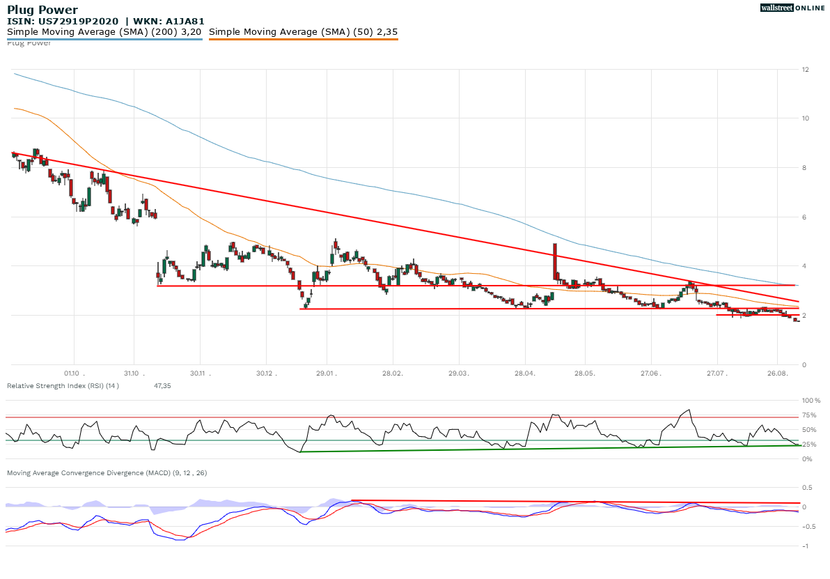Screen dimensions: 830x579
Task: Click the RSI value 47,35
Action: point(162,385)
